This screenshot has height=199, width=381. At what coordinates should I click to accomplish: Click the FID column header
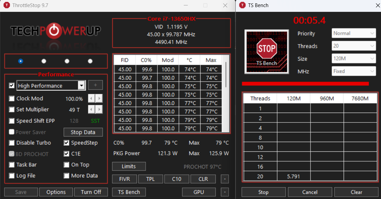coord(125,60)
